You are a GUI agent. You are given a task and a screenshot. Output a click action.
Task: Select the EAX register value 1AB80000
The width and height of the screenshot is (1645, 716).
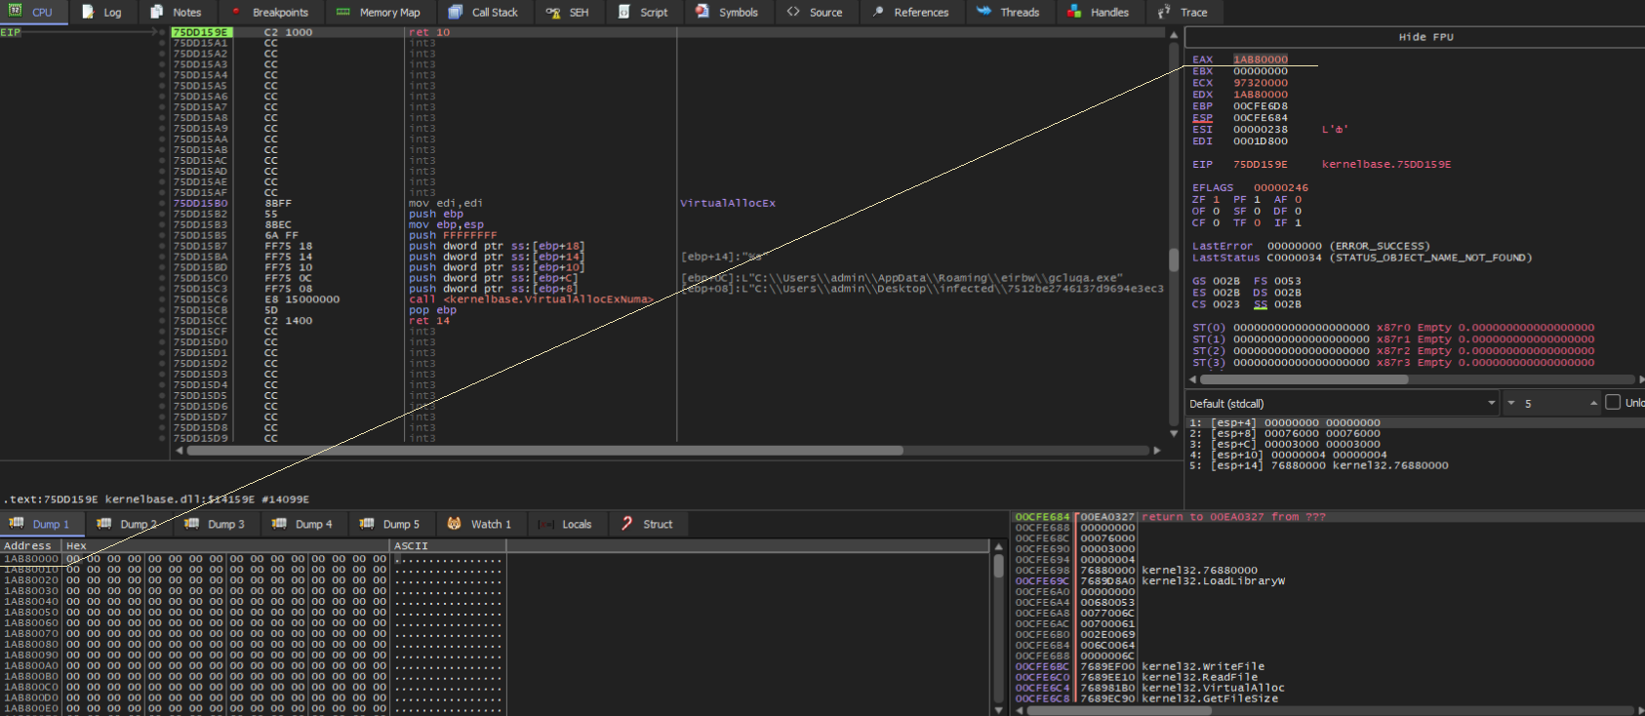coord(1260,60)
